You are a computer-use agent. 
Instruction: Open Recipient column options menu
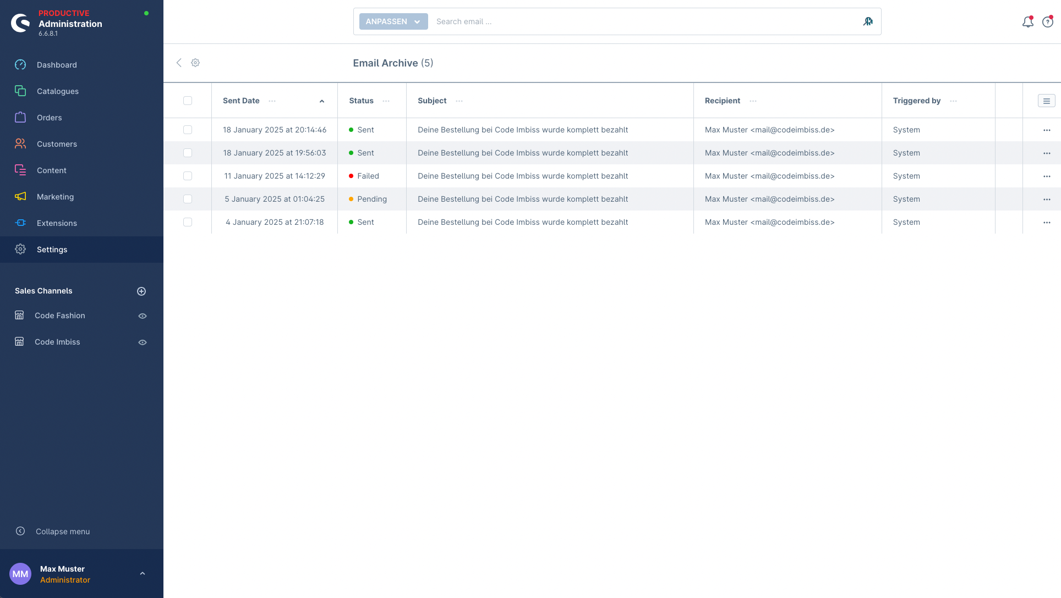pyautogui.click(x=753, y=101)
